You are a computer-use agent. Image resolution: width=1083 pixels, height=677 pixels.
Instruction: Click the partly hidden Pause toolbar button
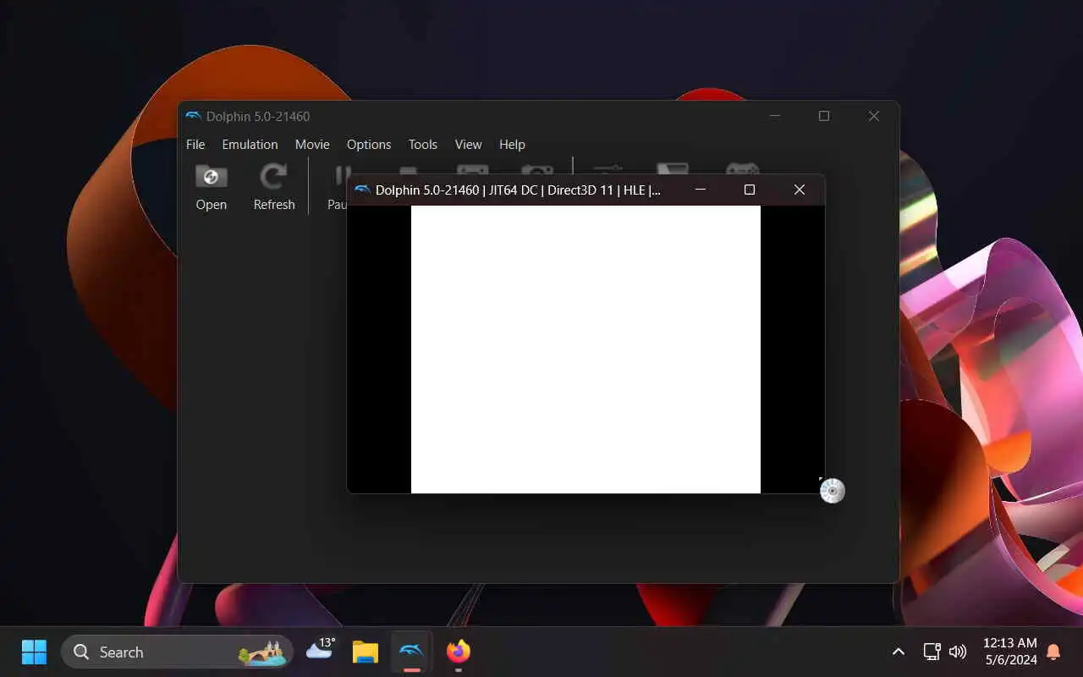[x=338, y=188]
